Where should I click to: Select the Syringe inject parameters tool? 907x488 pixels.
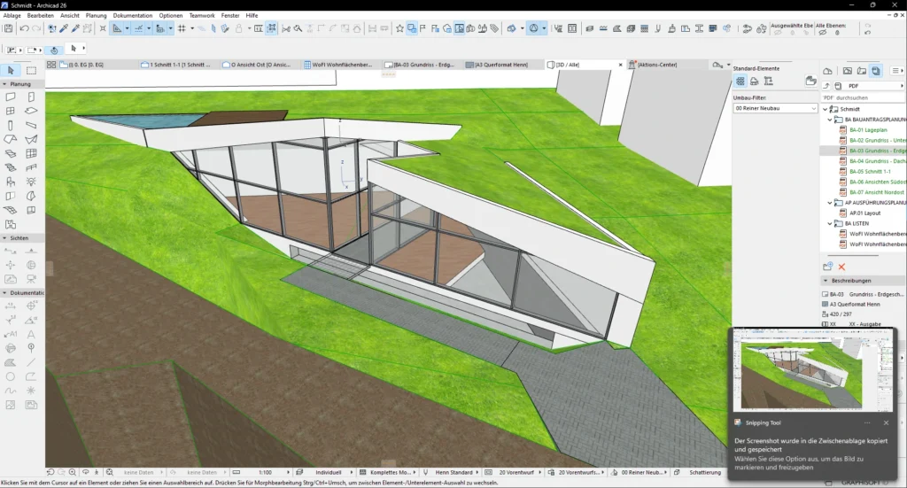tap(75, 28)
